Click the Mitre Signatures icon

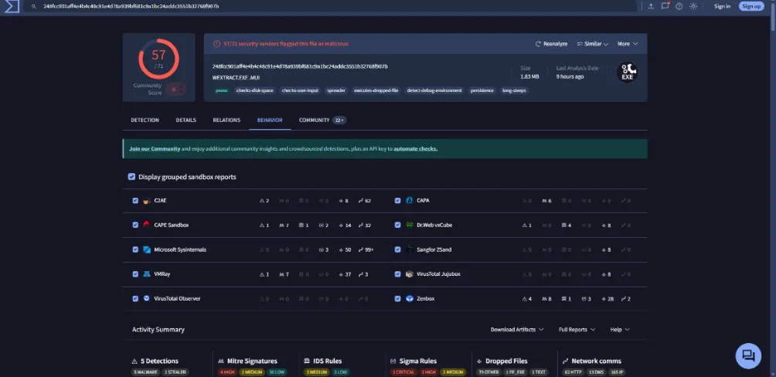click(x=222, y=362)
